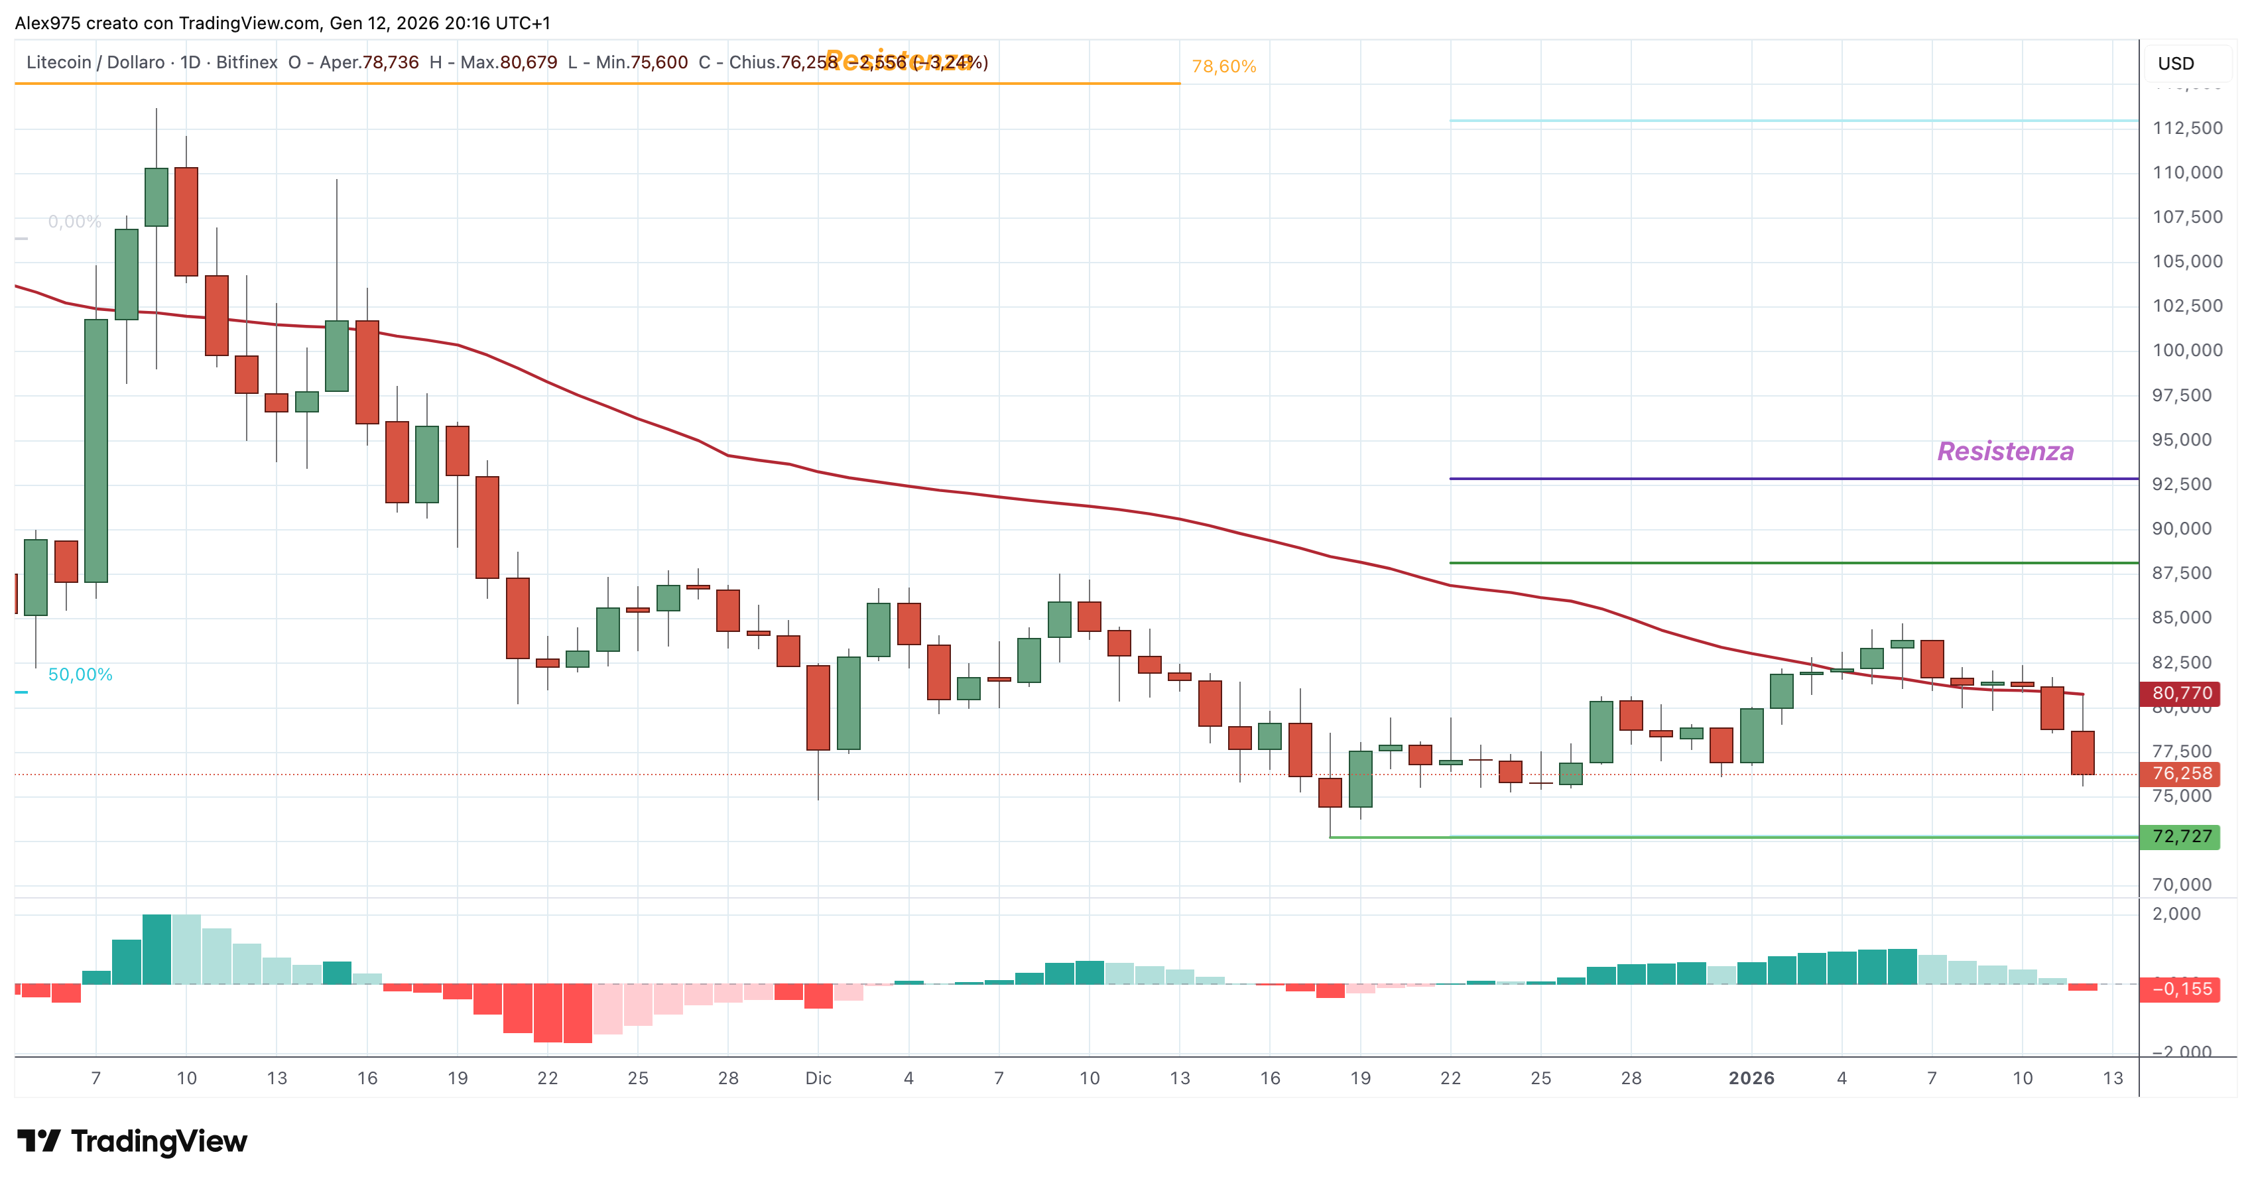
Task: Click the 0,00% Fibonacci level label
Action: (75, 222)
